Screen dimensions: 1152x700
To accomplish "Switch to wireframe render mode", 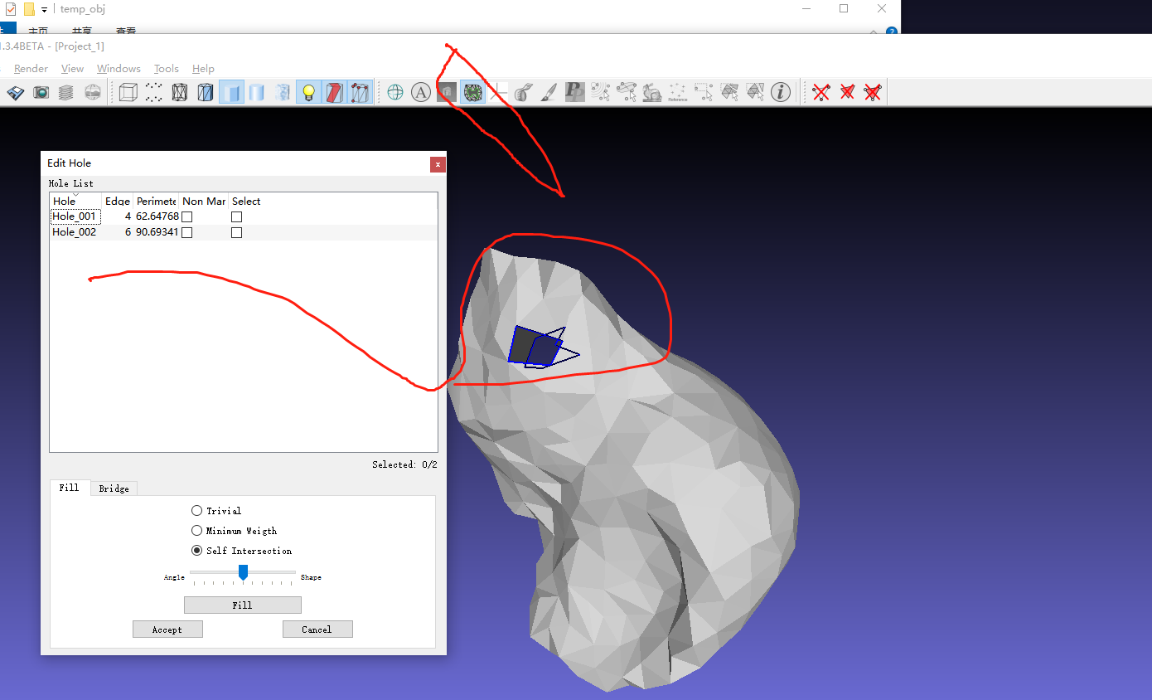I will point(179,92).
